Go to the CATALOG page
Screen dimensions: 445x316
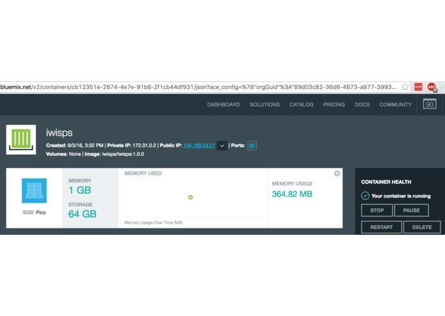click(x=302, y=104)
